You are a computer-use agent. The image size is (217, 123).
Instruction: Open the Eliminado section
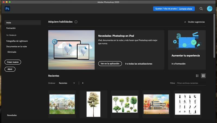(x=12, y=52)
